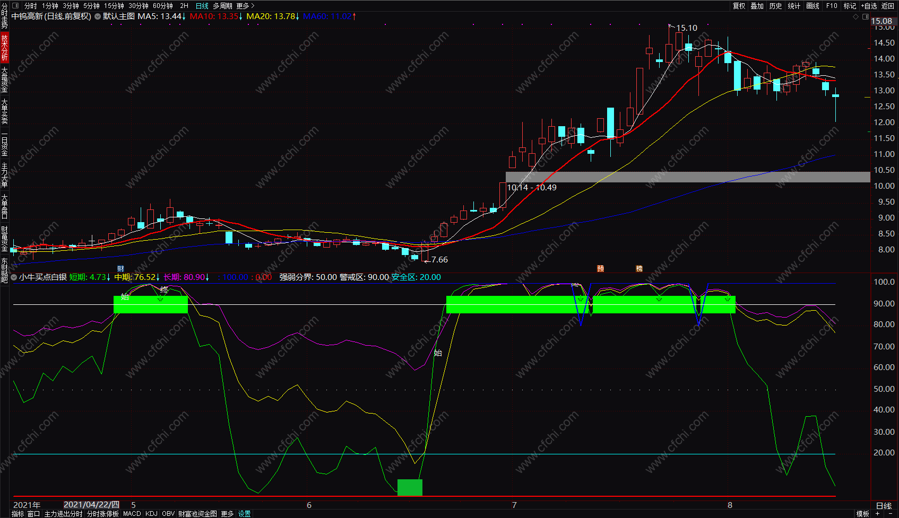
Task: Open the 小牛买点白银 indicator dropdown arrow
Action: (14, 277)
